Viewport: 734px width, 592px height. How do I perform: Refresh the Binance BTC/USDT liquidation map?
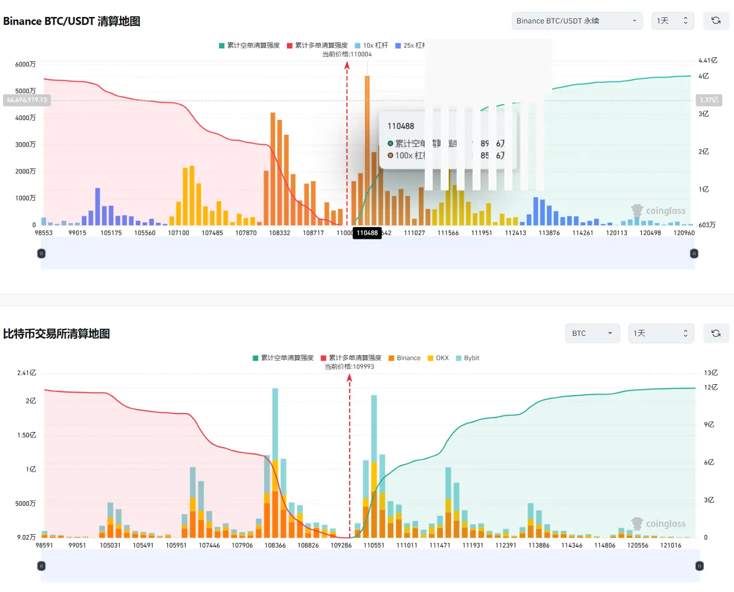point(716,21)
